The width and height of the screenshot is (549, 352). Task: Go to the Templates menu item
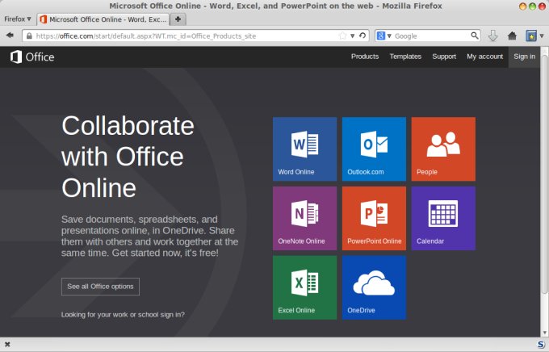tap(405, 57)
